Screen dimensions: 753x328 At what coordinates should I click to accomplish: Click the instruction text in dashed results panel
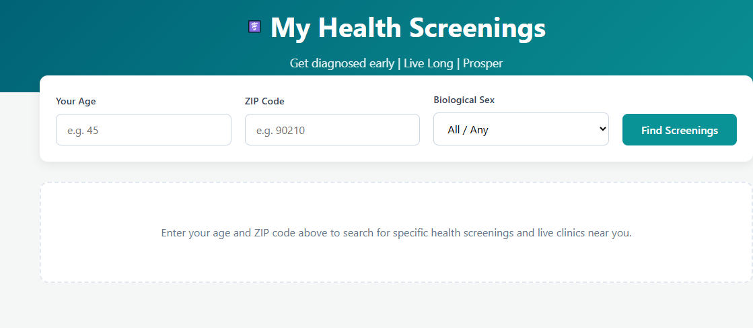396,233
